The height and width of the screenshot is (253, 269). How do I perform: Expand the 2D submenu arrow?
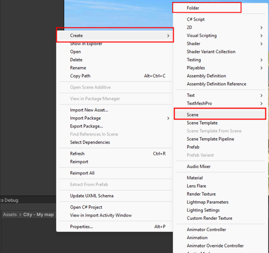coord(261,28)
